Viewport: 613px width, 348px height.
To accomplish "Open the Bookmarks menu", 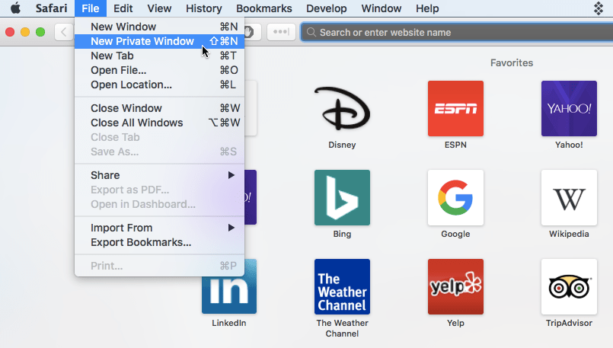I will coord(264,8).
